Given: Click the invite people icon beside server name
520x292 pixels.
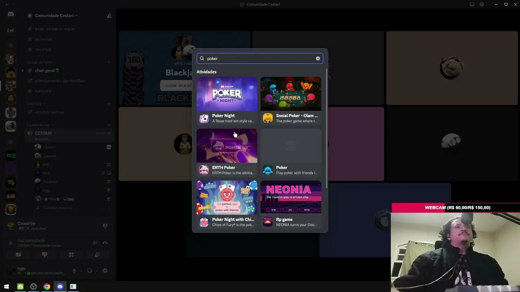Looking at the screenshot, I should tap(109, 16).
